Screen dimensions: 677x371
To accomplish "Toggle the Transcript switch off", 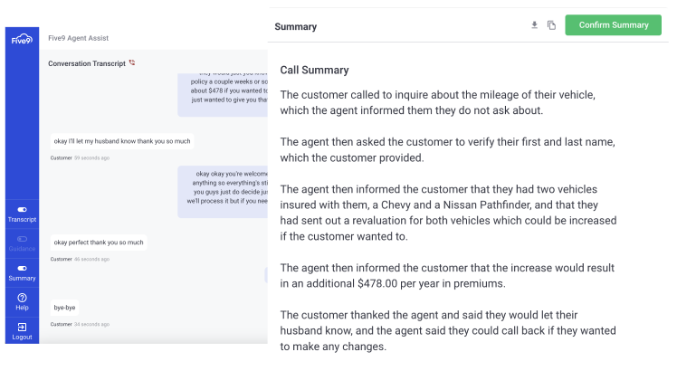I will pyautogui.click(x=22, y=209).
